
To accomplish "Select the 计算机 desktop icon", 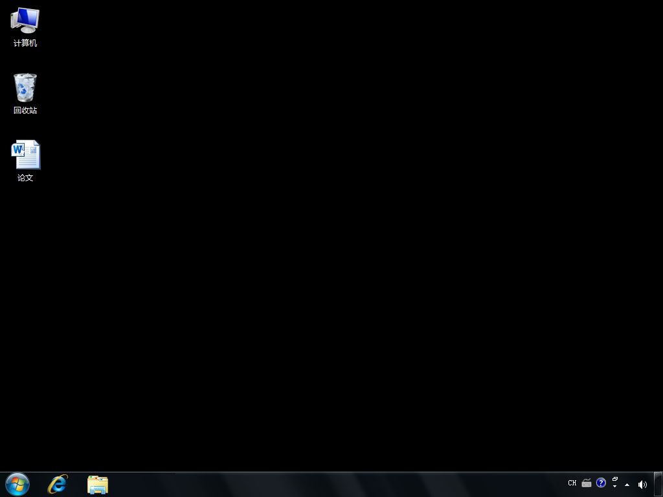I will [x=25, y=27].
